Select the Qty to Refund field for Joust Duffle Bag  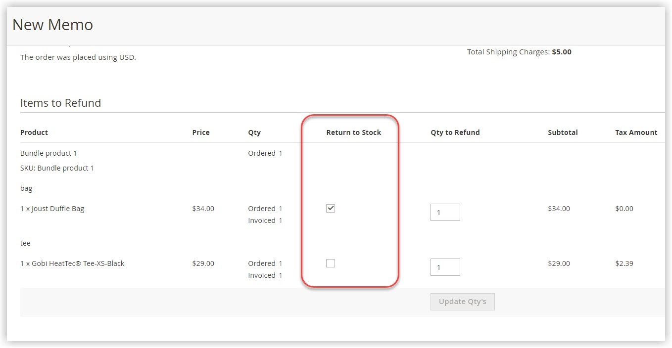pos(444,212)
